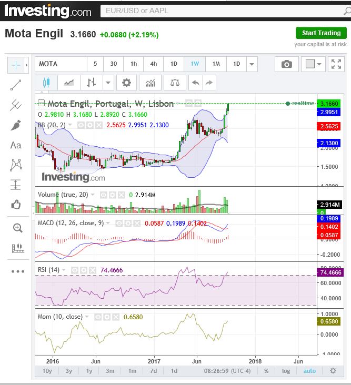Select the XABCD pattern tool
The width and height of the screenshot is (351, 385).
click(16, 165)
